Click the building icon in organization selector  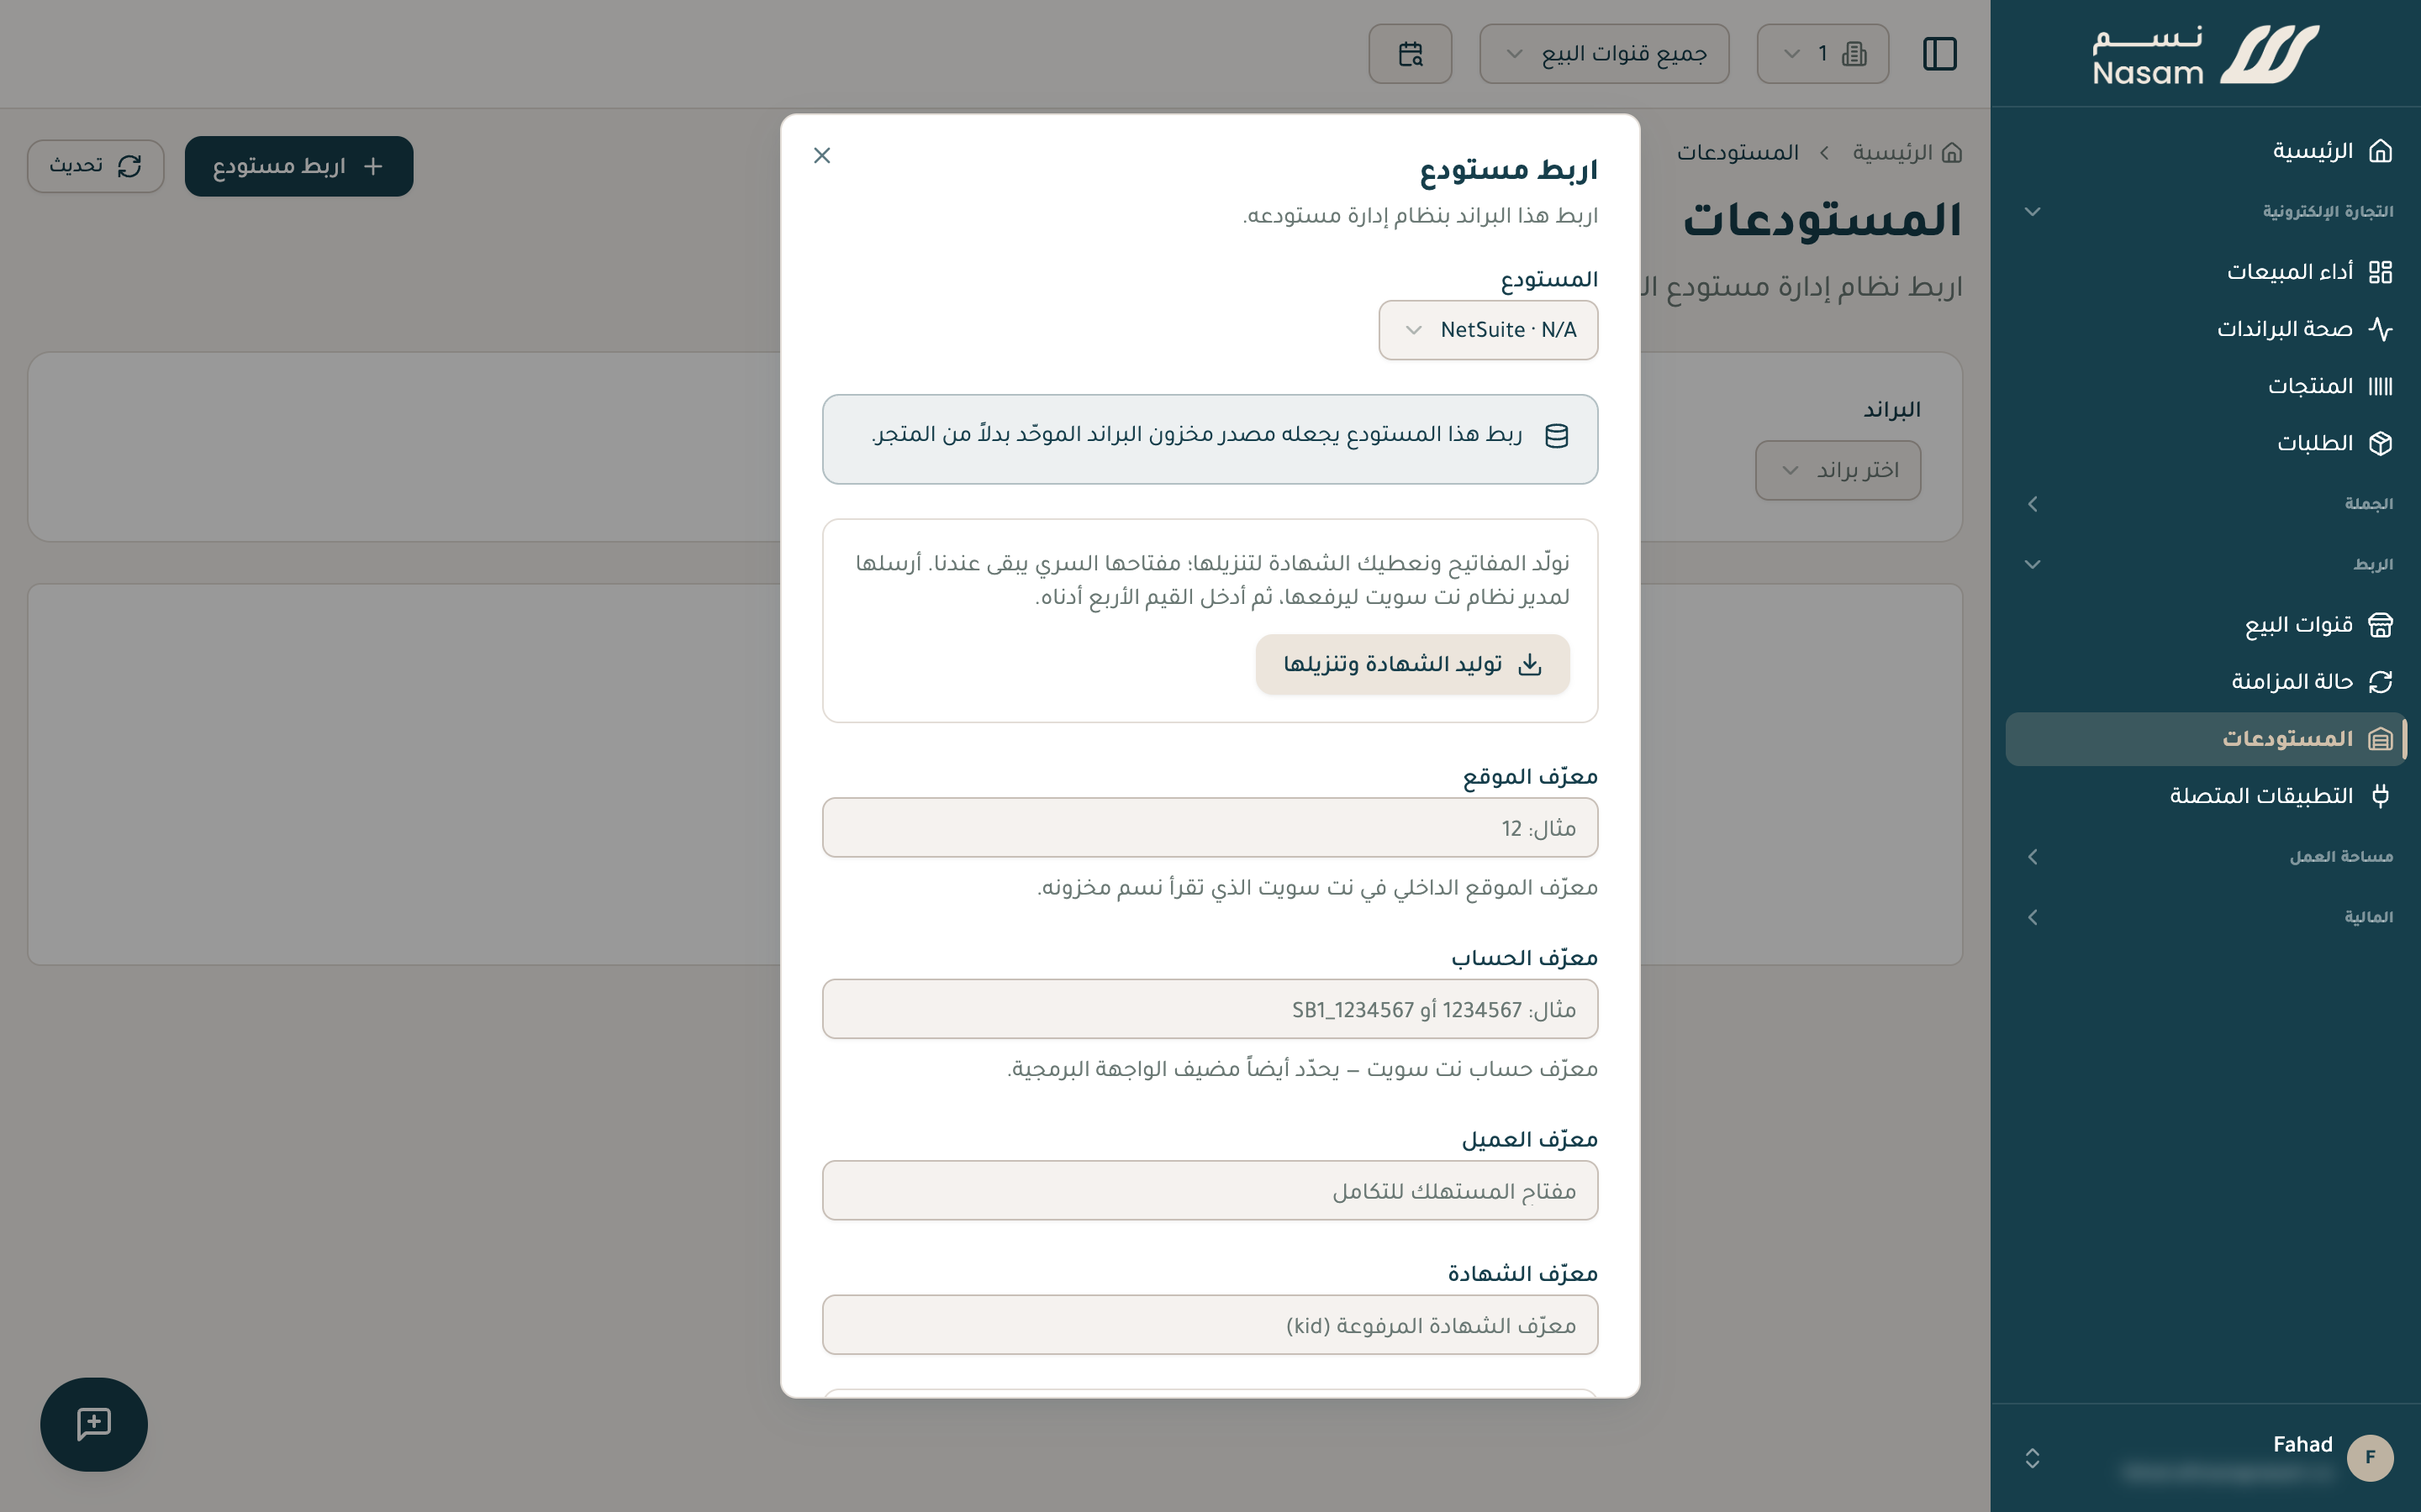pos(1854,53)
